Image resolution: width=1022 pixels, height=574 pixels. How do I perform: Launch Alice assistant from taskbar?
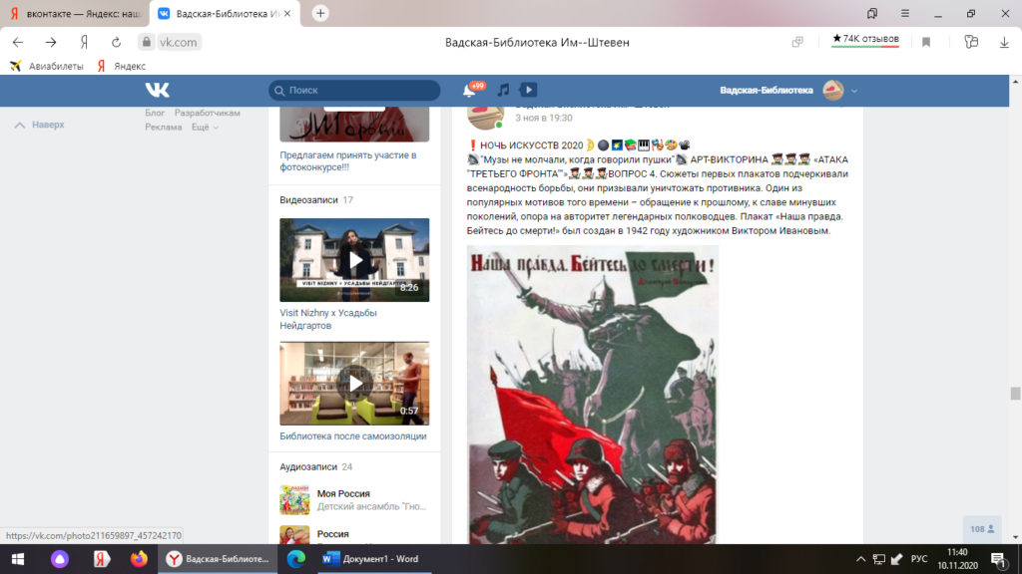[x=60, y=559]
